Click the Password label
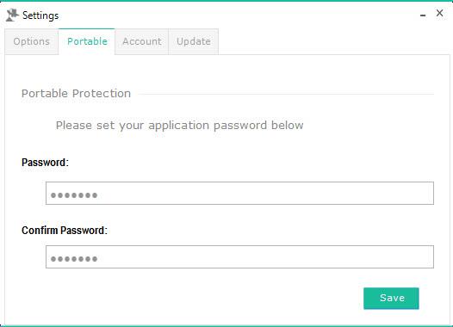 [x=45, y=163]
